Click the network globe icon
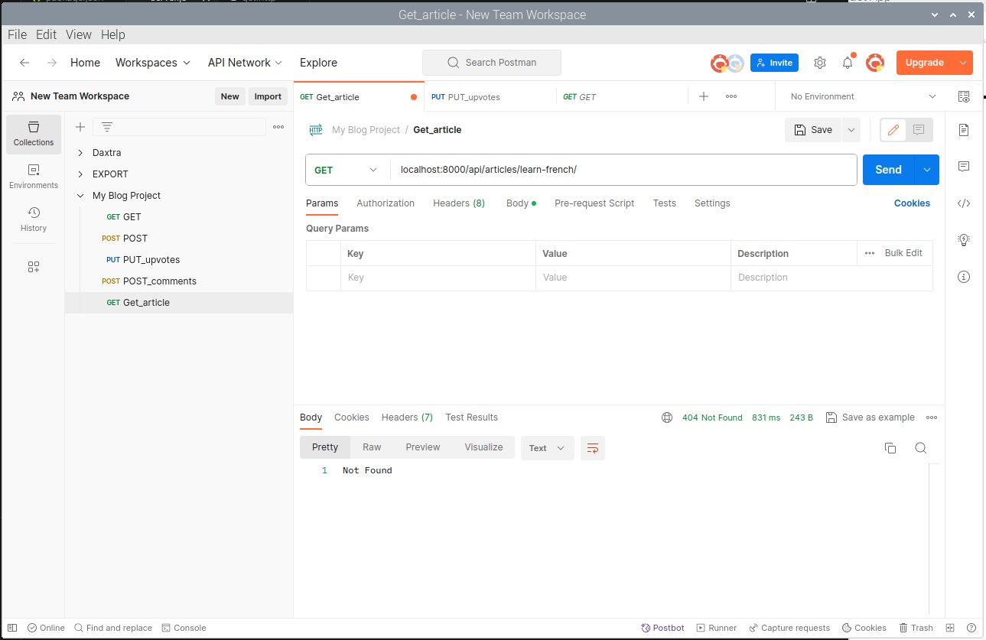 tap(667, 417)
